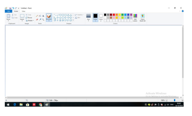
Task: Pick the Down arrow shape
Action: point(55,20)
